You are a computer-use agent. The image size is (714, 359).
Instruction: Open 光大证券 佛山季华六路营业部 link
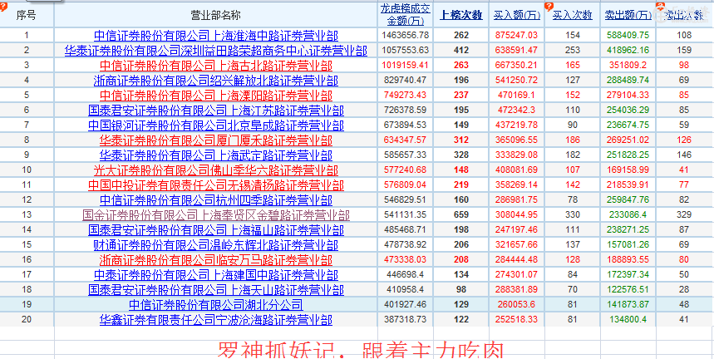(x=216, y=170)
